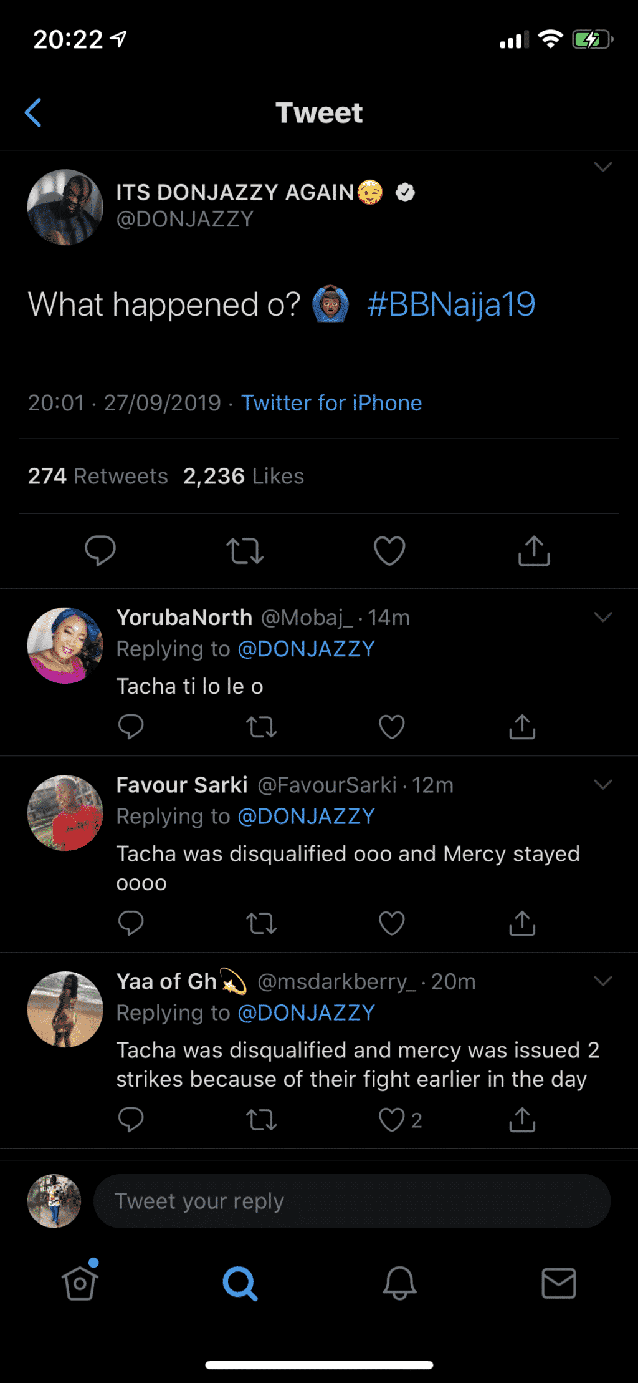Viewport: 638px width, 1383px height.
Task: Reply to YorubaNorth's tweet
Action: click(x=131, y=727)
